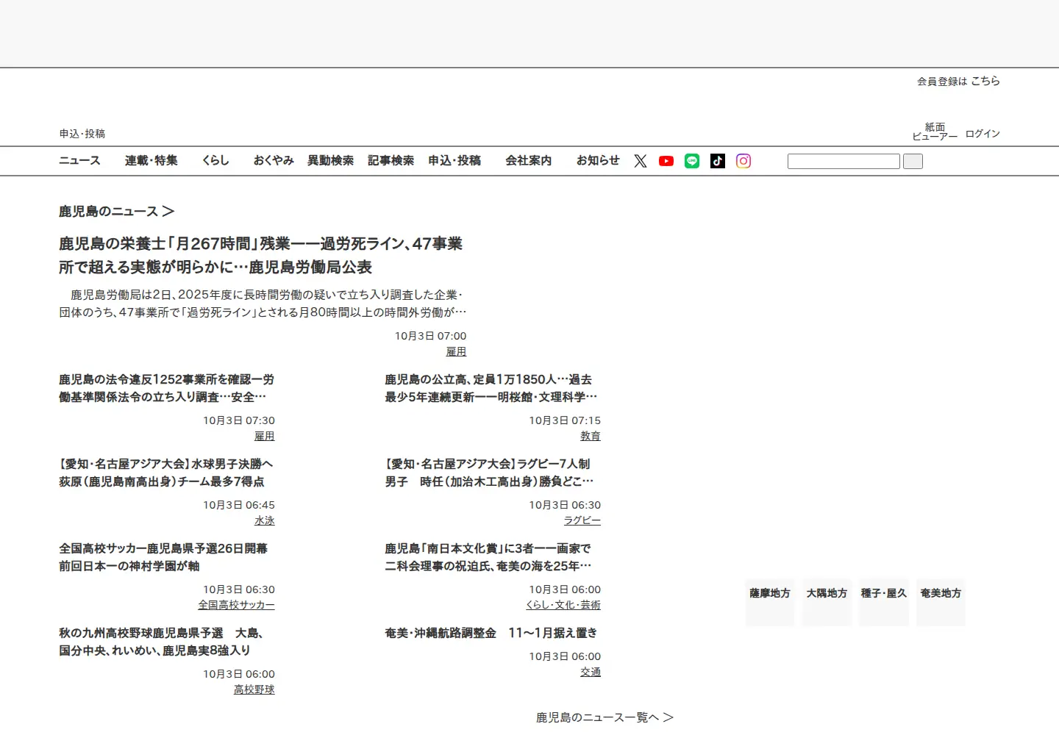Click the 水泳 category tag
Image resolution: width=1059 pixels, height=735 pixels.
point(265,520)
